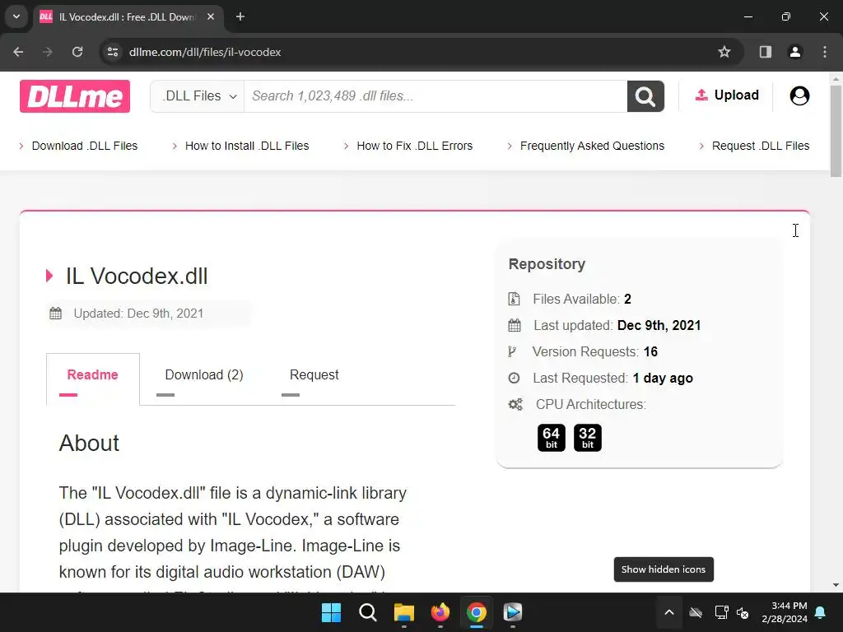Open Chrome side panel
The height and width of the screenshot is (632, 843).
coord(766,52)
